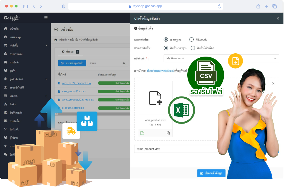Open the sale_promo25%.xlsx file link
Image resolution: width=284 pixels, height=187 pixels.
[74, 92]
